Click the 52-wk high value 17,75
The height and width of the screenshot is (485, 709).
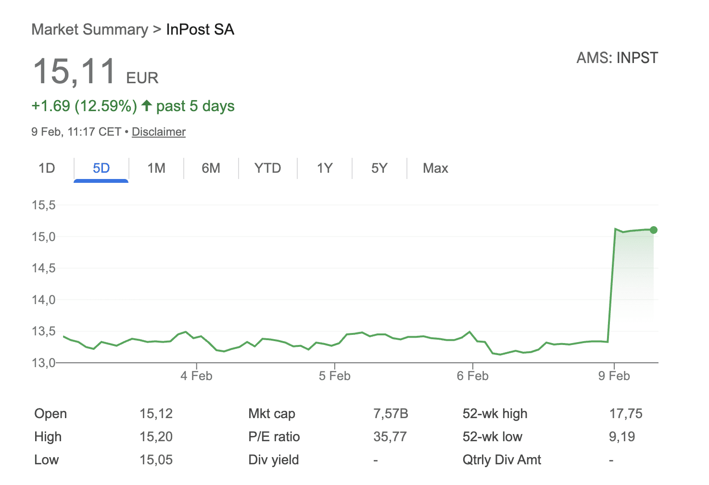[x=625, y=414]
